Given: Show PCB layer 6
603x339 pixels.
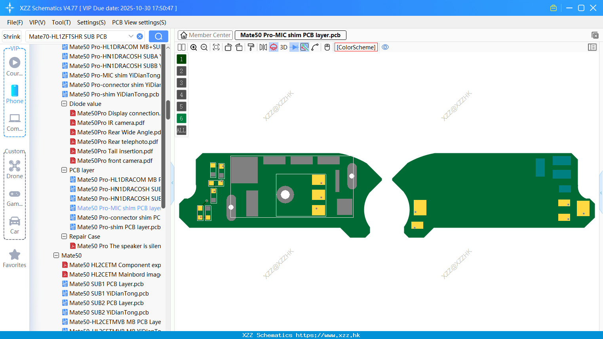Looking at the screenshot, I should coord(181,119).
